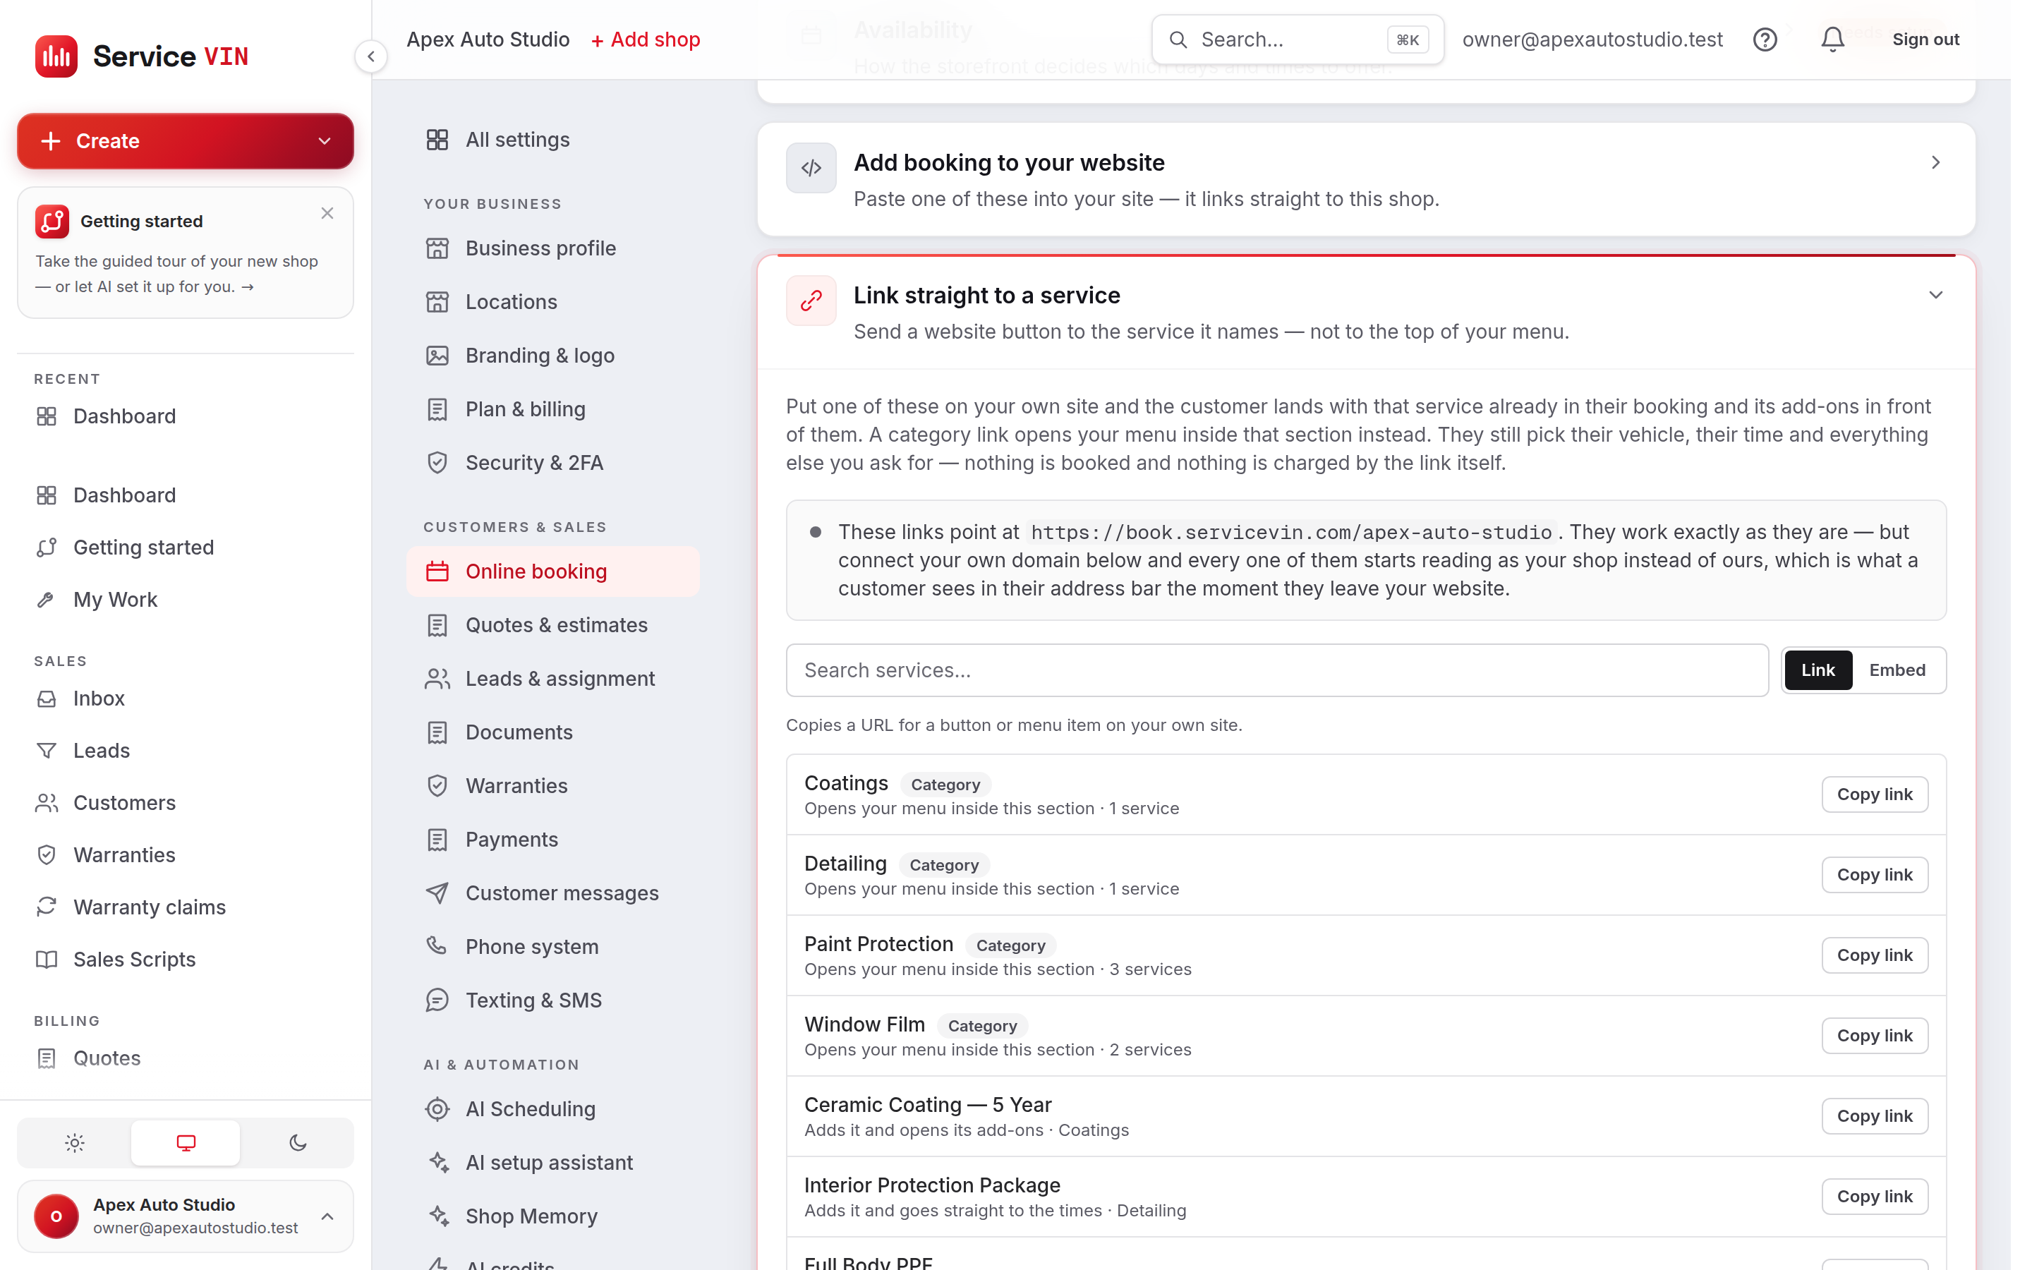Click the Customers people icon in sidebar
The width and height of the screenshot is (2032, 1270).
click(x=47, y=803)
